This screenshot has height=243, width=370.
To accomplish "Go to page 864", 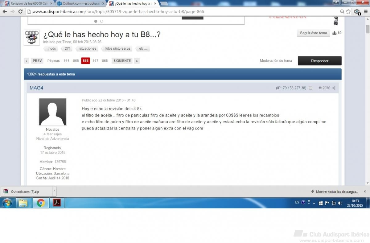I will tap(66, 61).
